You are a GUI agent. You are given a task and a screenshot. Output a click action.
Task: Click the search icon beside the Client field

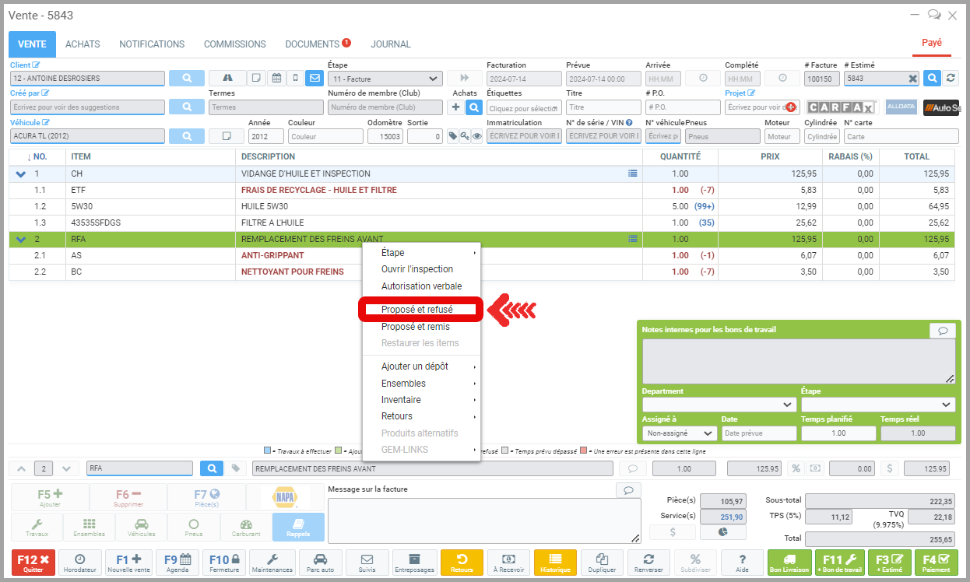[187, 79]
